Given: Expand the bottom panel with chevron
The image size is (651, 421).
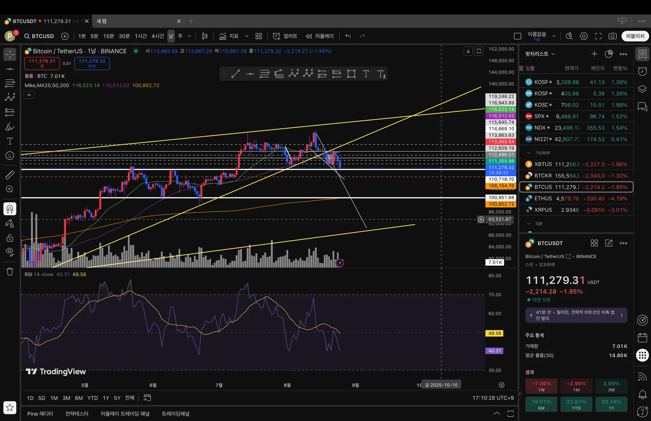Looking at the screenshot, I should (x=497, y=414).
